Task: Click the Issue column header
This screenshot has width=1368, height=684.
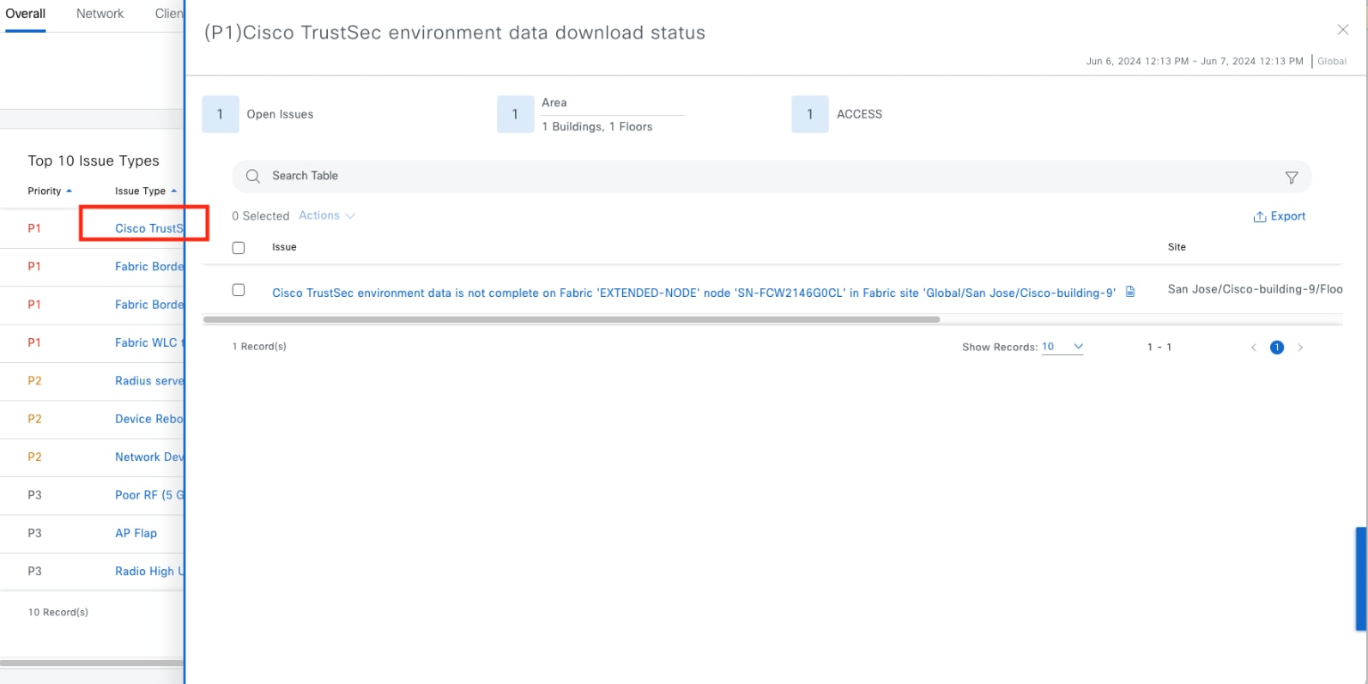Action: (x=284, y=247)
